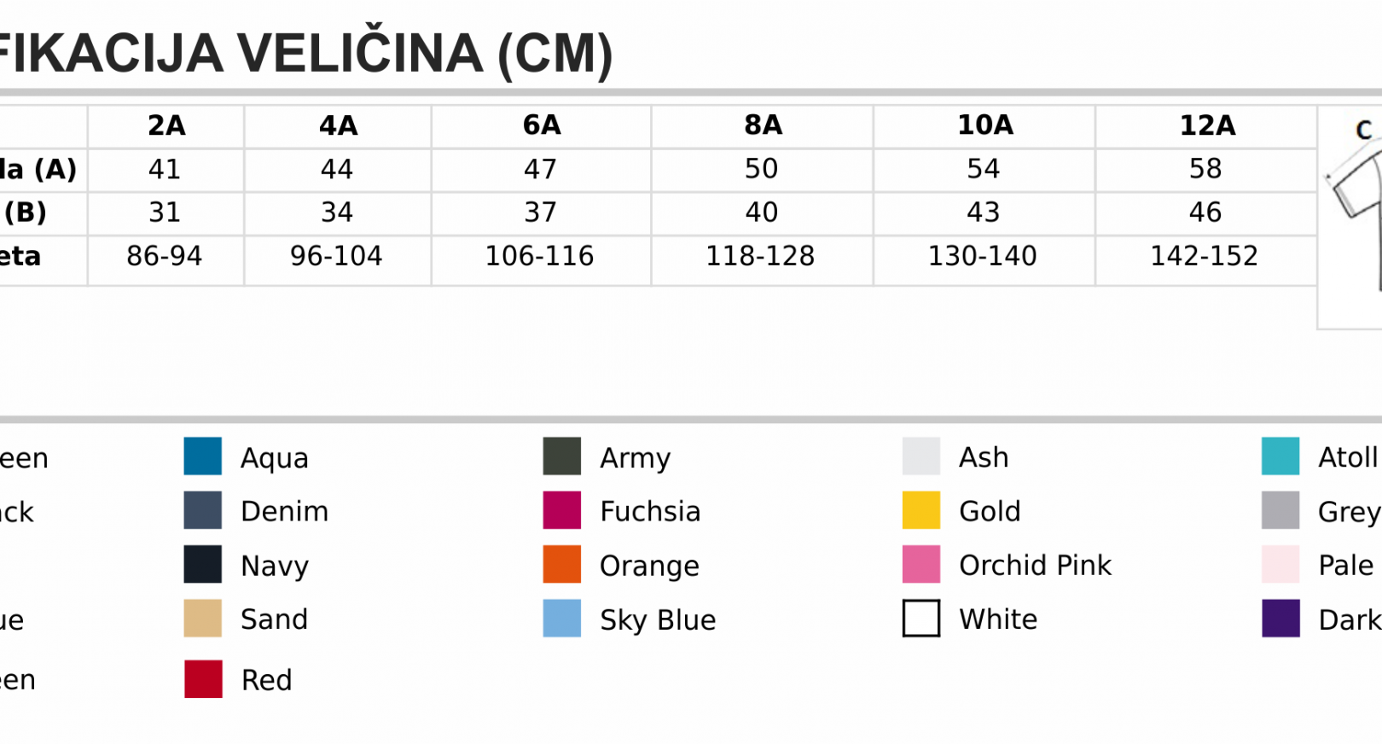Click the 8A size column header
The image size is (1382, 744).
(763, 126)
